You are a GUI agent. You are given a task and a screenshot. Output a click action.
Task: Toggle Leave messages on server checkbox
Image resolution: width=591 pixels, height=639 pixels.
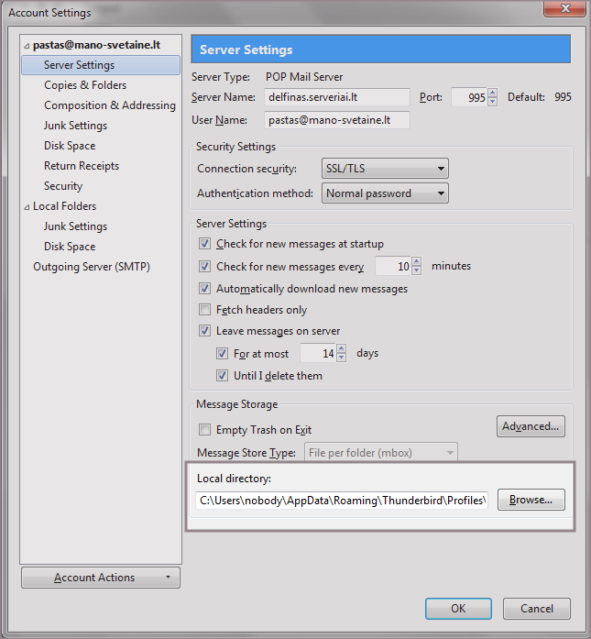[205, 331]
